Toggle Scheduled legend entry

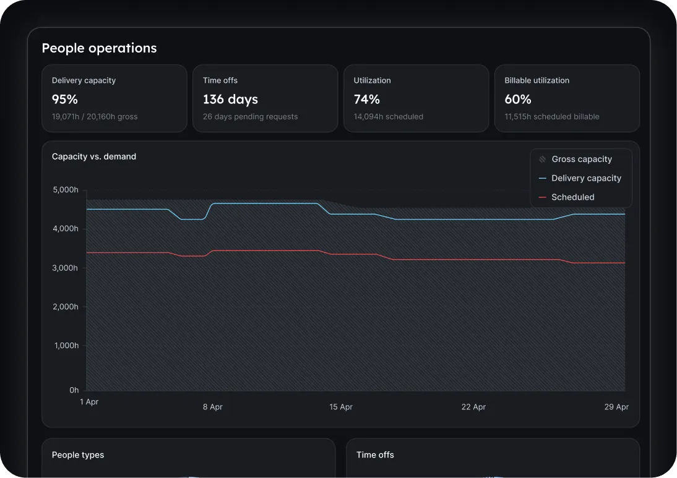coord(567,197)
